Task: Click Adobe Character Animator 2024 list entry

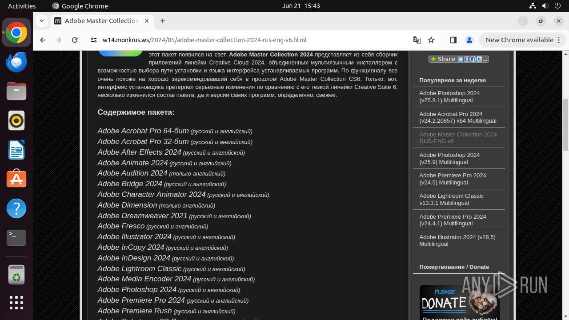Action: click(183, 194)
